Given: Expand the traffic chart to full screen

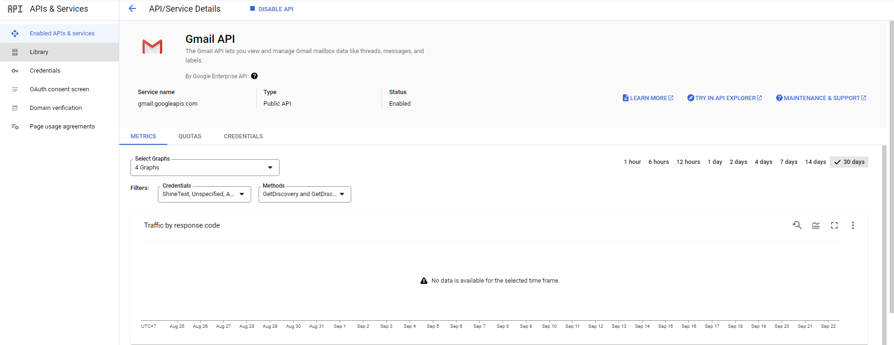Looking at the screenshot, I should [834, 225].
